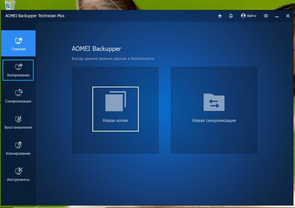295x208 pixels.
Task: Click the AOMEI Backupper heading text
Action: point(97,49)
